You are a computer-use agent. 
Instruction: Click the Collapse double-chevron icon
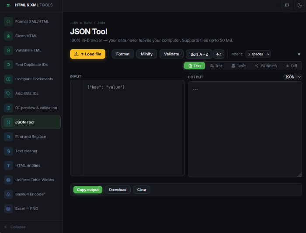(x=6, y=227)
